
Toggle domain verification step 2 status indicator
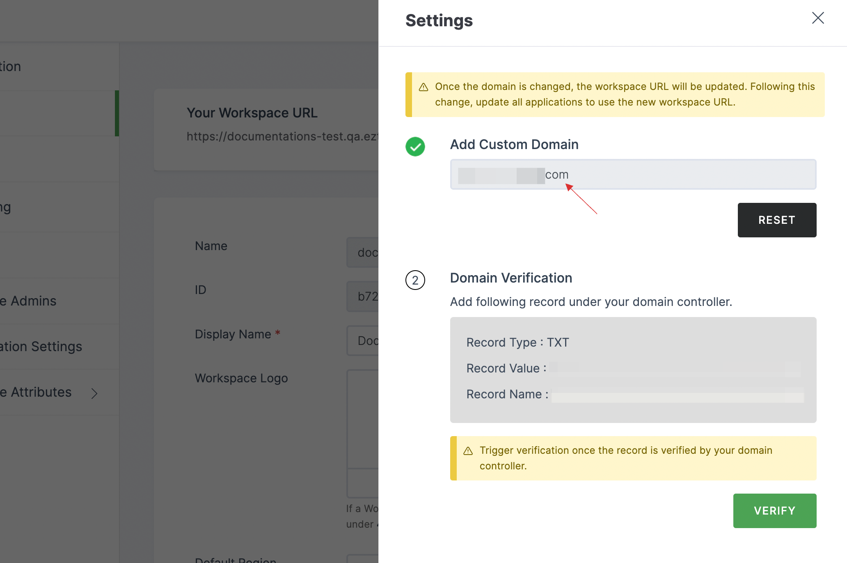coord(415,279)
